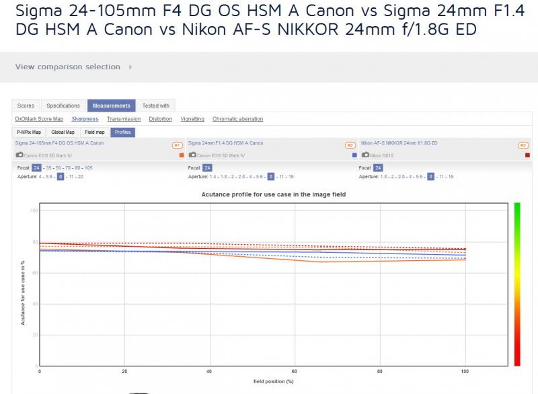Set Nikon lens aperture to 1.8
The height and width of the screenshot is (394, 538).
383,177
